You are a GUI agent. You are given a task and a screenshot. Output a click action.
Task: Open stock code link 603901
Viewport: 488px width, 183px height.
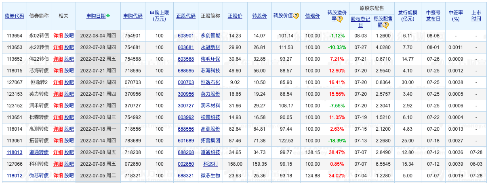pos(186,36)
